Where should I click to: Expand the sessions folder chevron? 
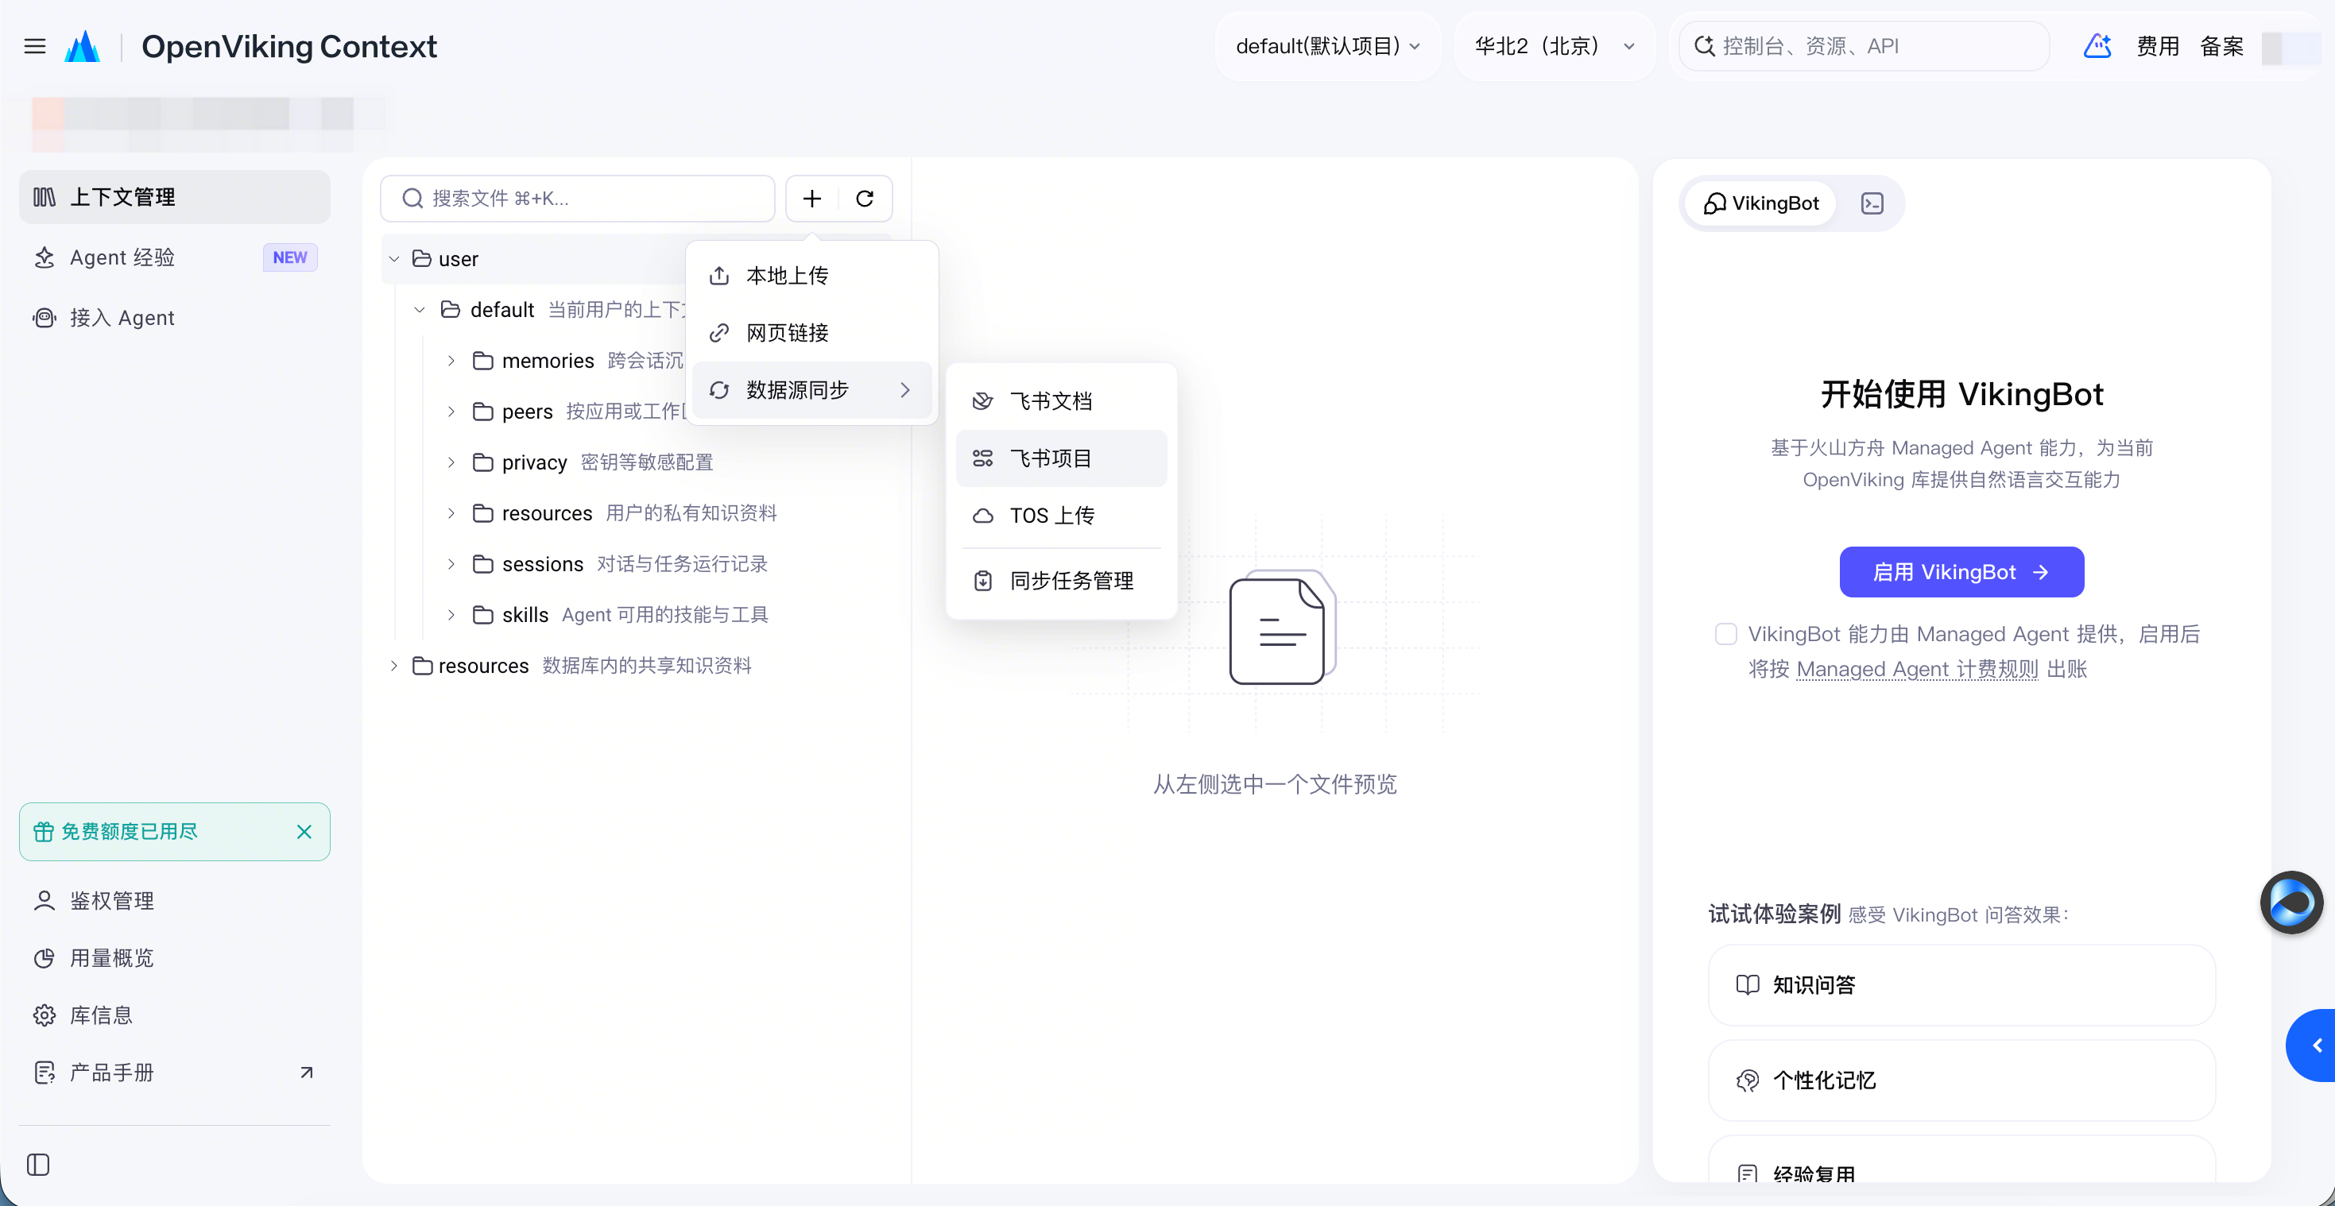click(x=451, y=563)
